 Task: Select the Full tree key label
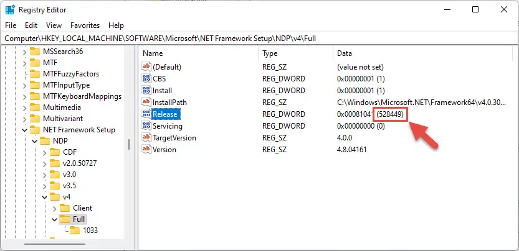click(x=79, y=219)
